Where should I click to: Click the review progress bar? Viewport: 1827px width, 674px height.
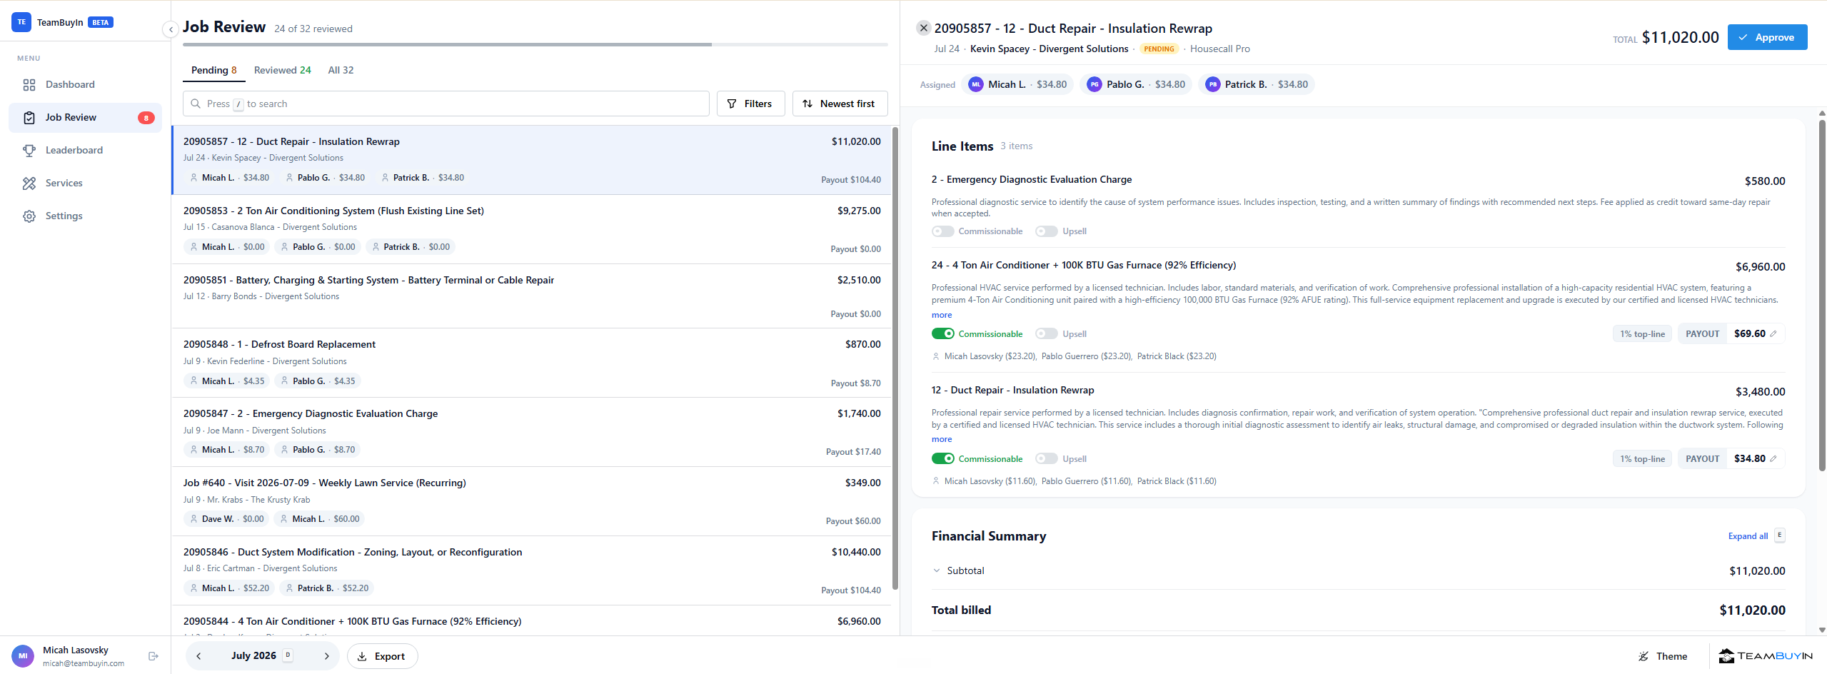535,45
